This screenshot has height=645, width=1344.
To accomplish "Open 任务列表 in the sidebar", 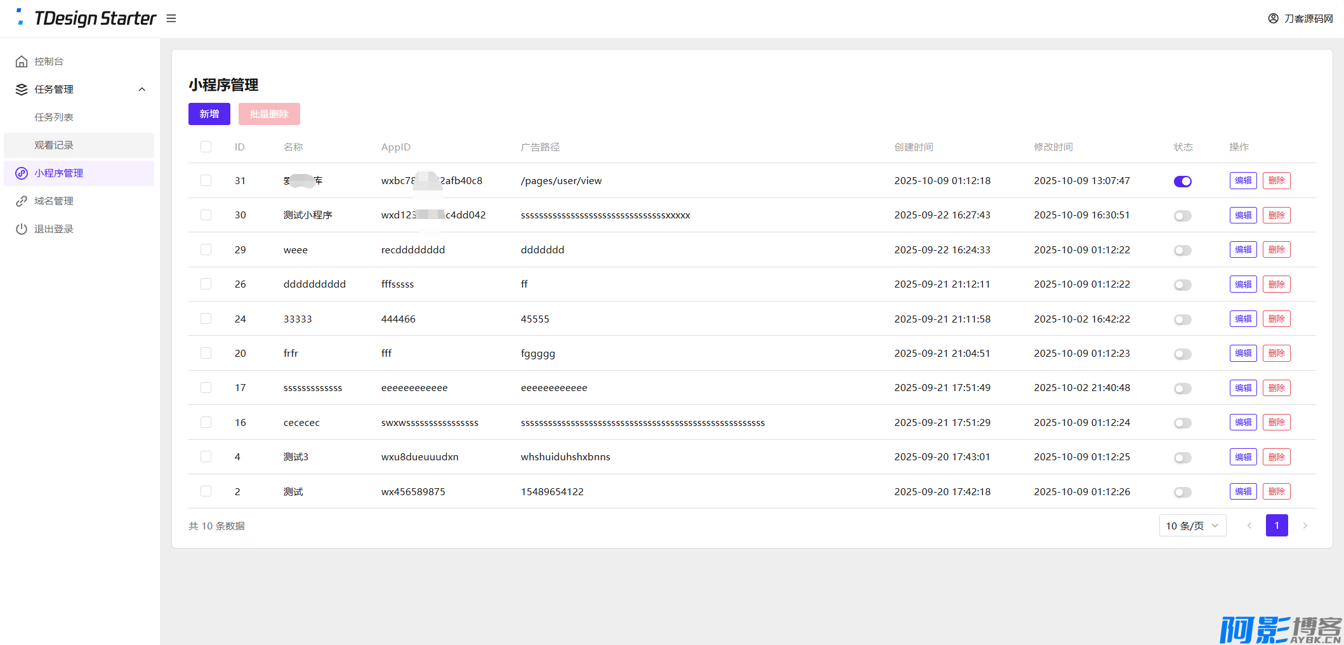I will [x=54, y=117].
